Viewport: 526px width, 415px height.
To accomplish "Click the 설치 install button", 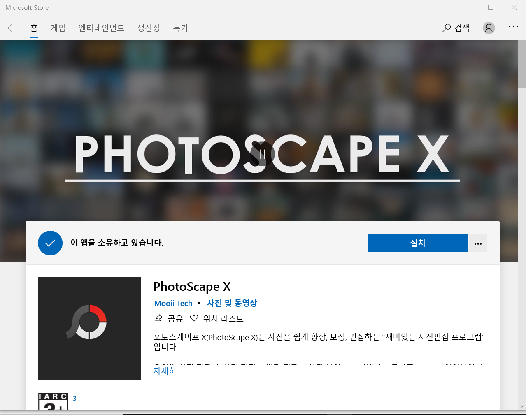I will point(418,243).
